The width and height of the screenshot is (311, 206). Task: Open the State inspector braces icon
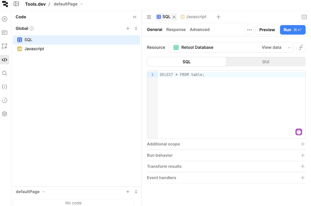click(x=5, y=87)
